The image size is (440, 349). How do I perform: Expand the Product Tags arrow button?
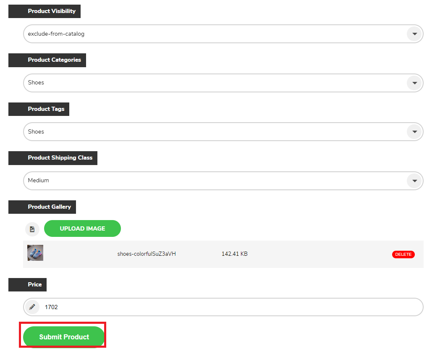[x=414, y=132]
